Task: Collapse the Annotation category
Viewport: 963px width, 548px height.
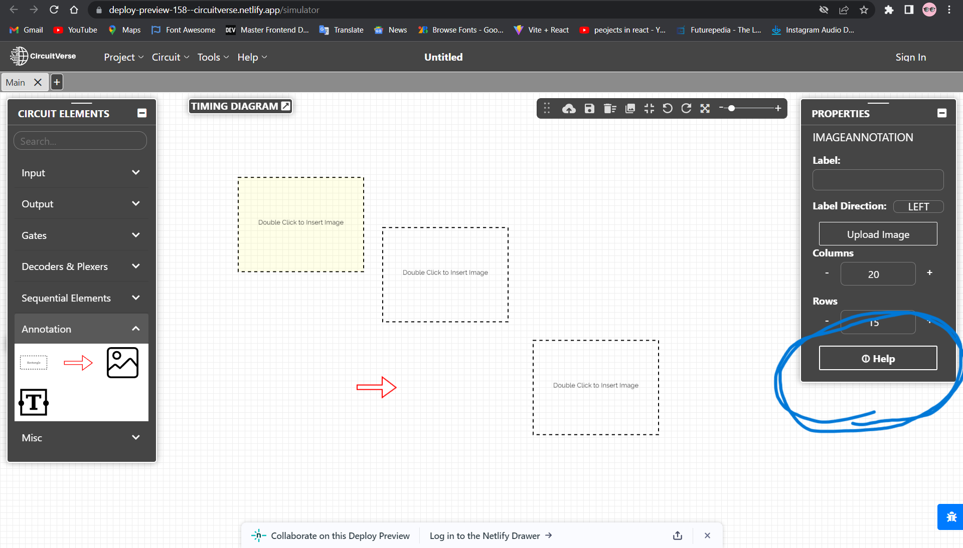Action: coord(81,329)
